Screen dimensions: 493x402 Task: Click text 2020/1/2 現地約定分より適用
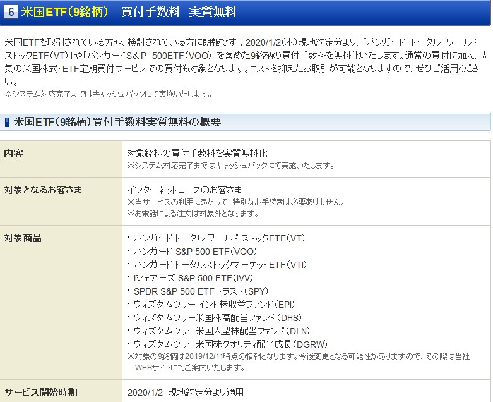pyautogui.click(x=186, y=393)
